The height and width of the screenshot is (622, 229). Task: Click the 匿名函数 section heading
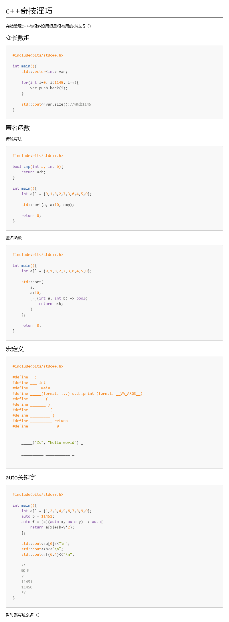[18, 128]
